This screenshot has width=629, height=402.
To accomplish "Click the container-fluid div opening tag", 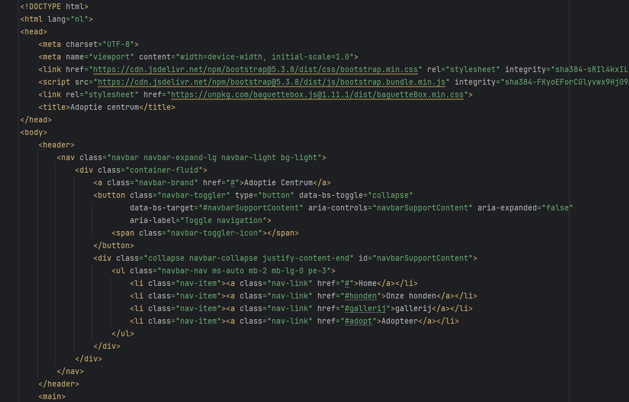I will (141, 170).
